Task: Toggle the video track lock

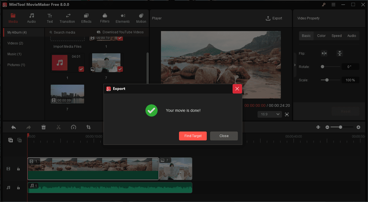Action: [18, 169]
